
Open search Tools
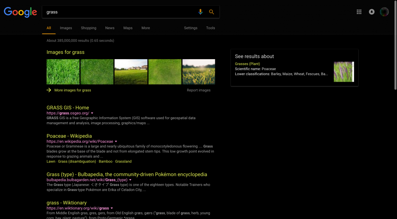(211, 28)
